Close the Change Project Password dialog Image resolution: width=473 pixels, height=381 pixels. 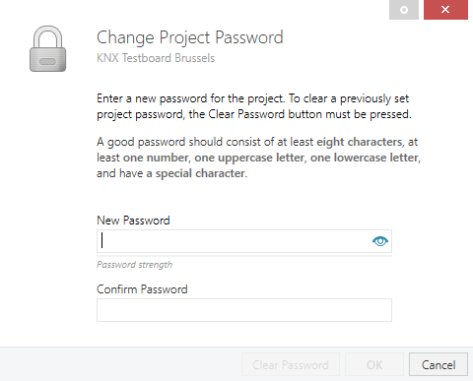pos(445,10)
